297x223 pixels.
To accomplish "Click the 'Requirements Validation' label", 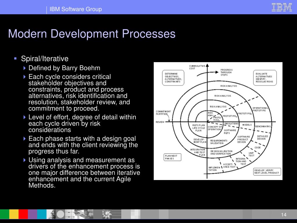I will click(x=219, y=142).
